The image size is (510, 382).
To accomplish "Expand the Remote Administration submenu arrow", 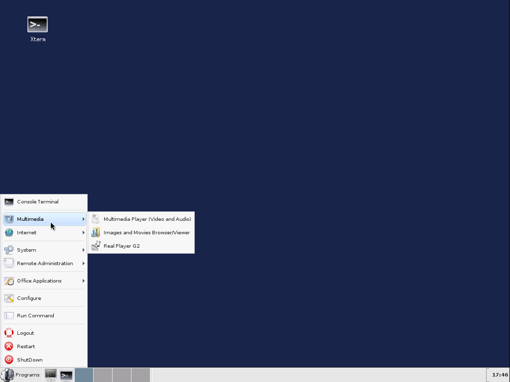I will (83, 263).
